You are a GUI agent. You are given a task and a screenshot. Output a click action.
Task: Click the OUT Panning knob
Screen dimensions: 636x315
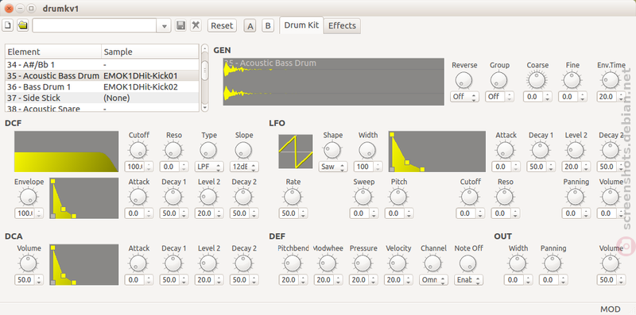(x=553, y=263)
